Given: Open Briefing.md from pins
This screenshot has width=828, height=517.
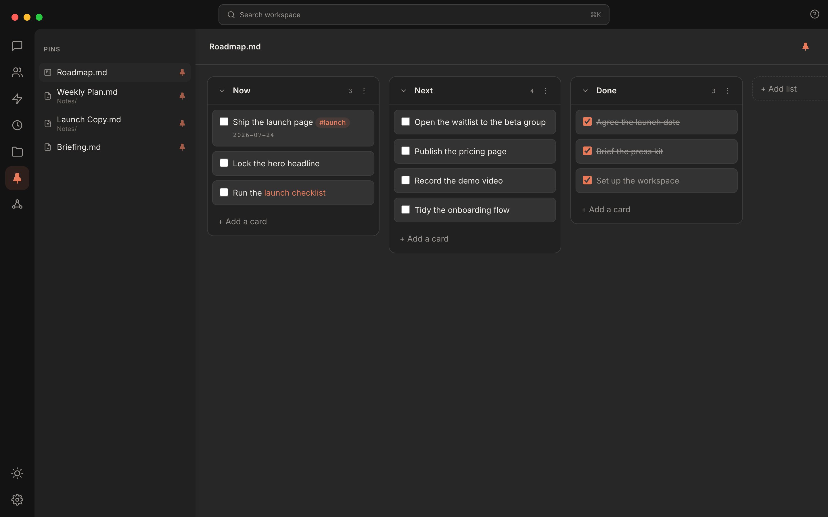Looking at the screenshot, I should [115, 147].
